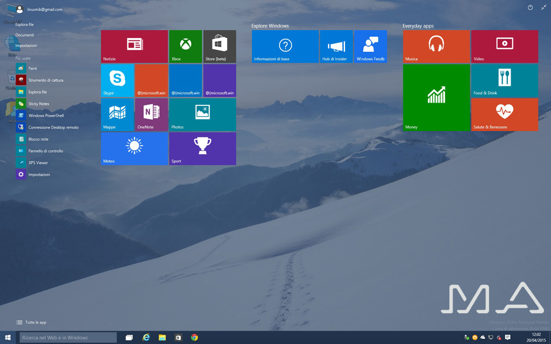Open the Store (beta) tile
The height and width of the screenshot is (344, 551).
[x=220, y=46]
